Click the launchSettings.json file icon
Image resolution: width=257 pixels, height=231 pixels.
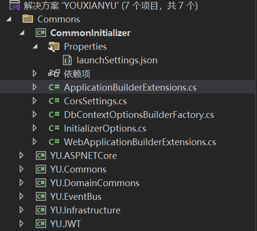point(67,60)
